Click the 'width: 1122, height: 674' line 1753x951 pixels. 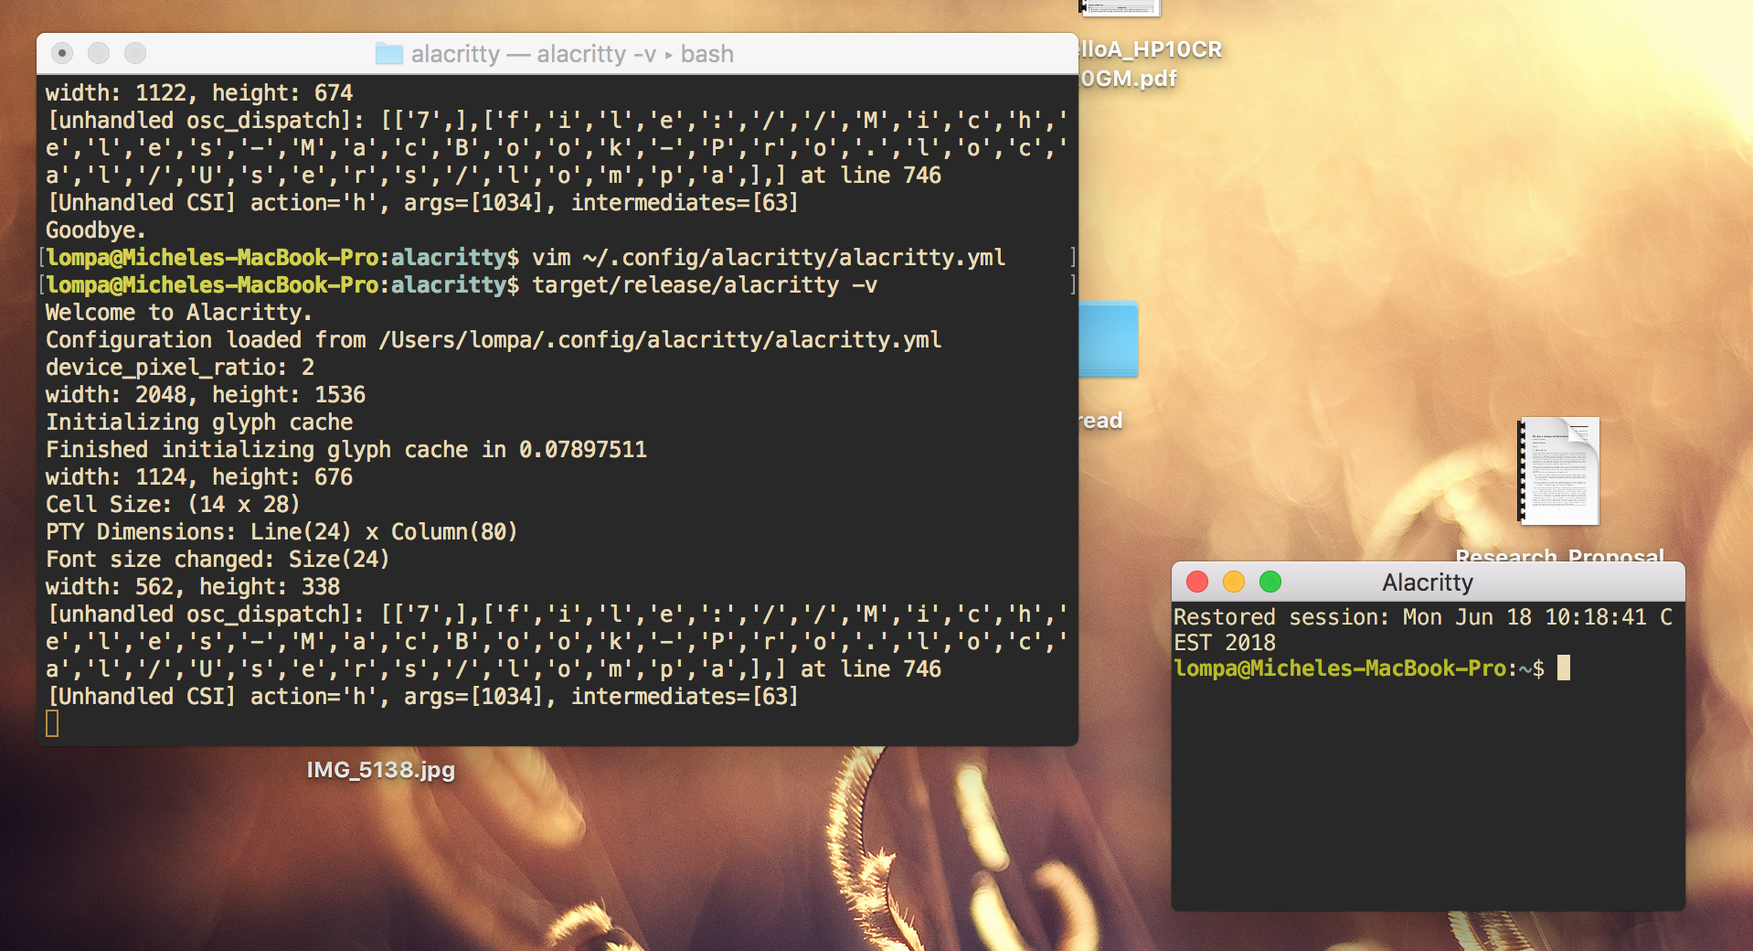[x=199, y=93]
